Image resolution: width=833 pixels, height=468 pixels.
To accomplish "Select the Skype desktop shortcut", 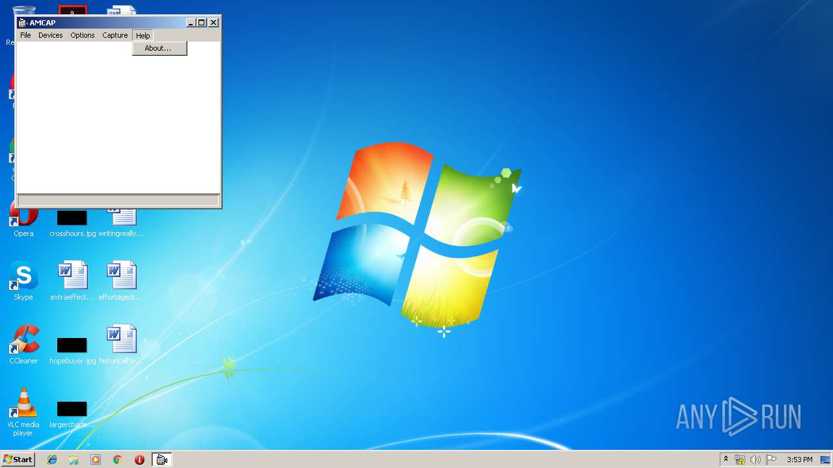I will click(23, 282).
